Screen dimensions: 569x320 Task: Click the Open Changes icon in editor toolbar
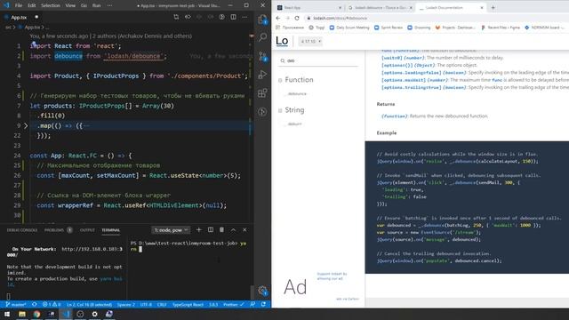[x=176, y=17]
